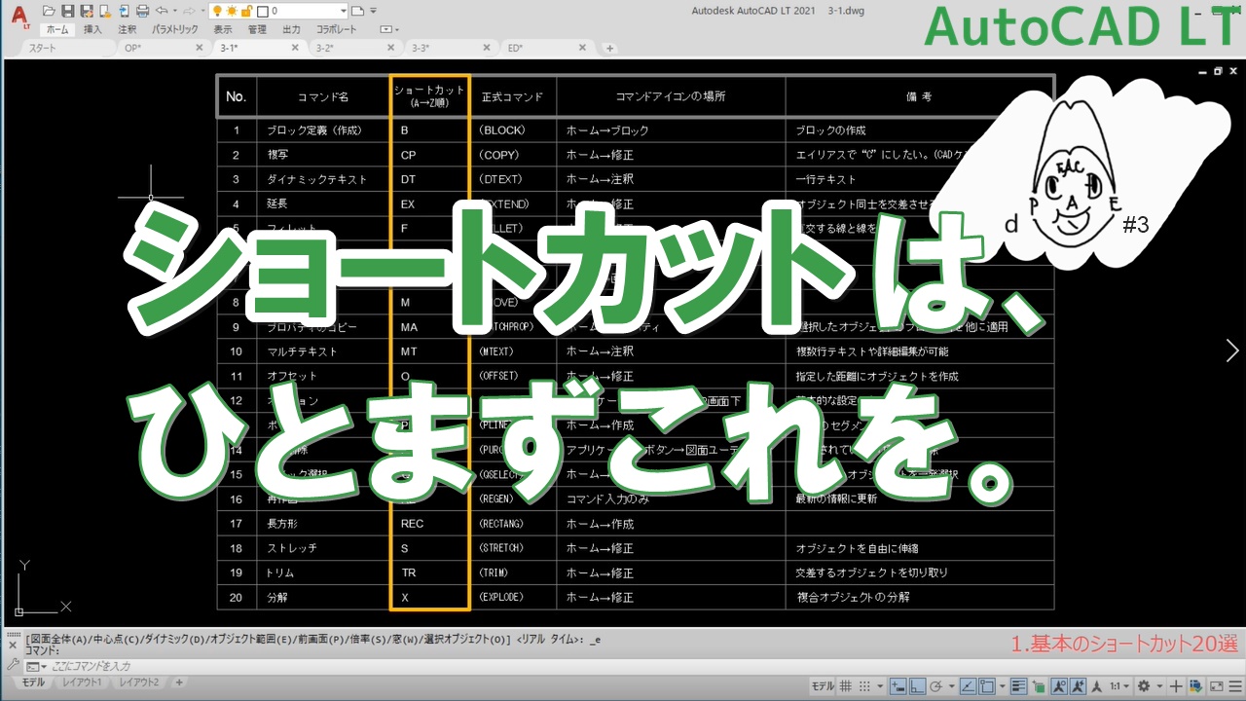1246x701 pixels.
Task: Click the layer color swatch before layer 0
Action: (x=264, y=10)
